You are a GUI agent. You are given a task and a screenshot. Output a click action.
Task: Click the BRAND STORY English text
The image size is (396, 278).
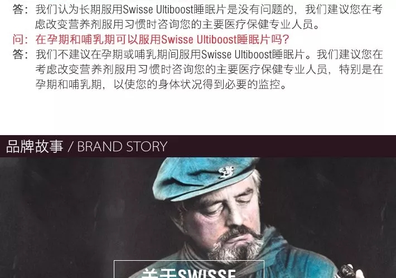click(122, 146)
